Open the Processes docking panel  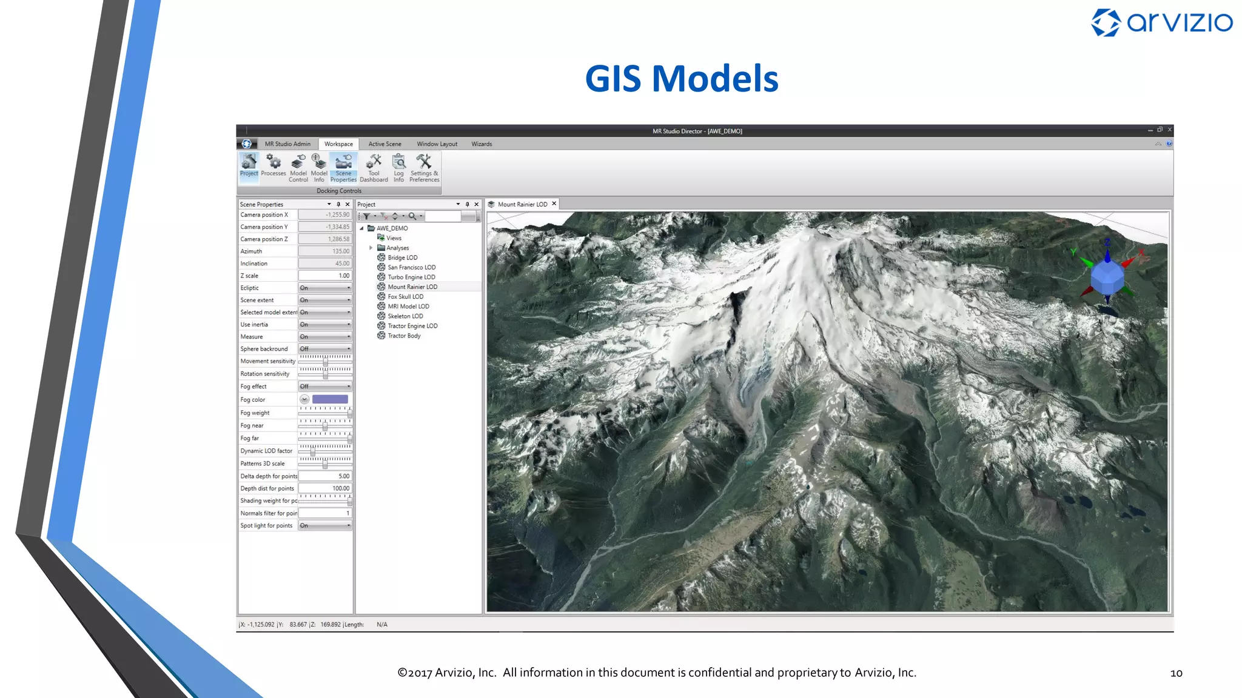274,165
